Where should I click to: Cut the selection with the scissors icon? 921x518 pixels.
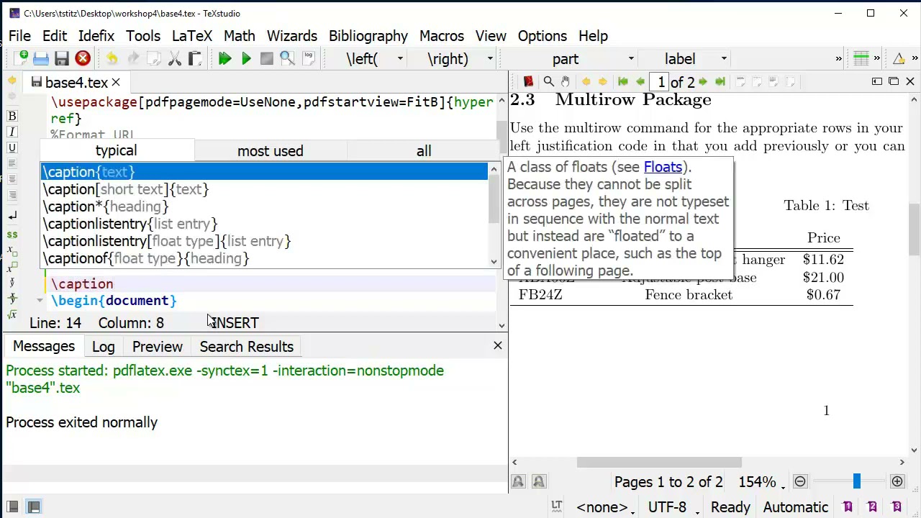175,59
